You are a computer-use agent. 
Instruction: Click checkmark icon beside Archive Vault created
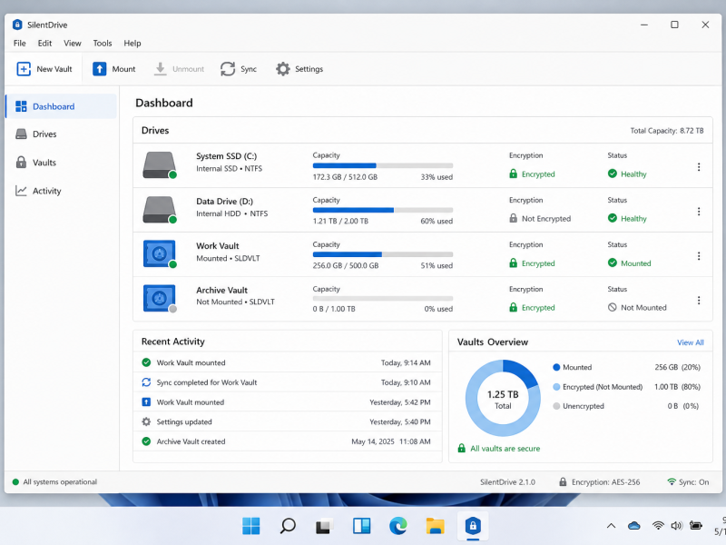click(146, 441)
